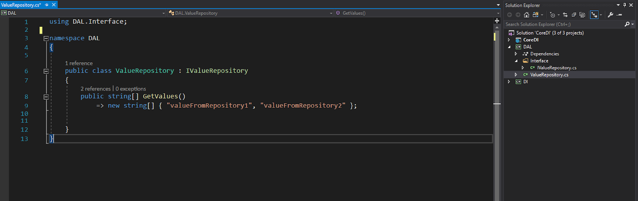Close the ValueRepository.cs tab
The width and height of the screenshot is (638, 201).
(54, 5)
